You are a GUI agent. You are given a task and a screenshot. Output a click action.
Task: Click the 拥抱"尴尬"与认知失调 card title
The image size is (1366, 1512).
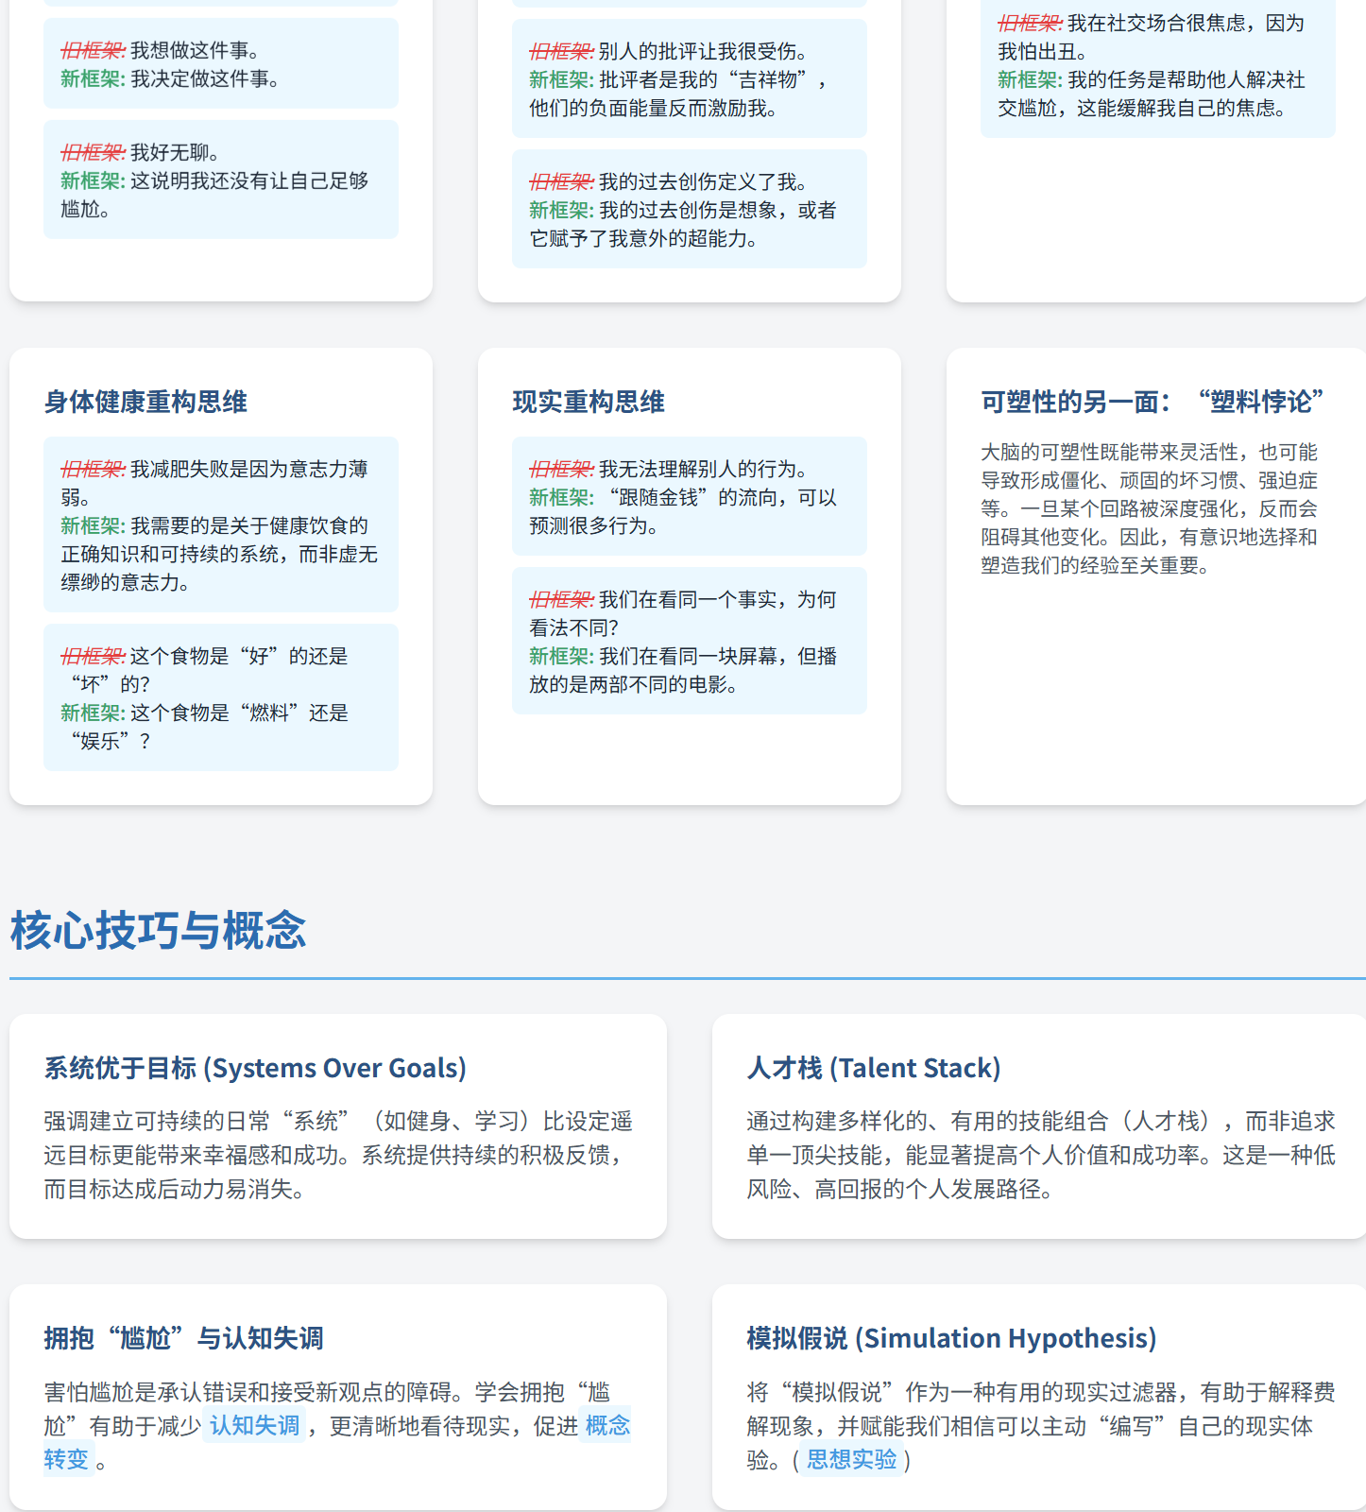[183, 1338]
